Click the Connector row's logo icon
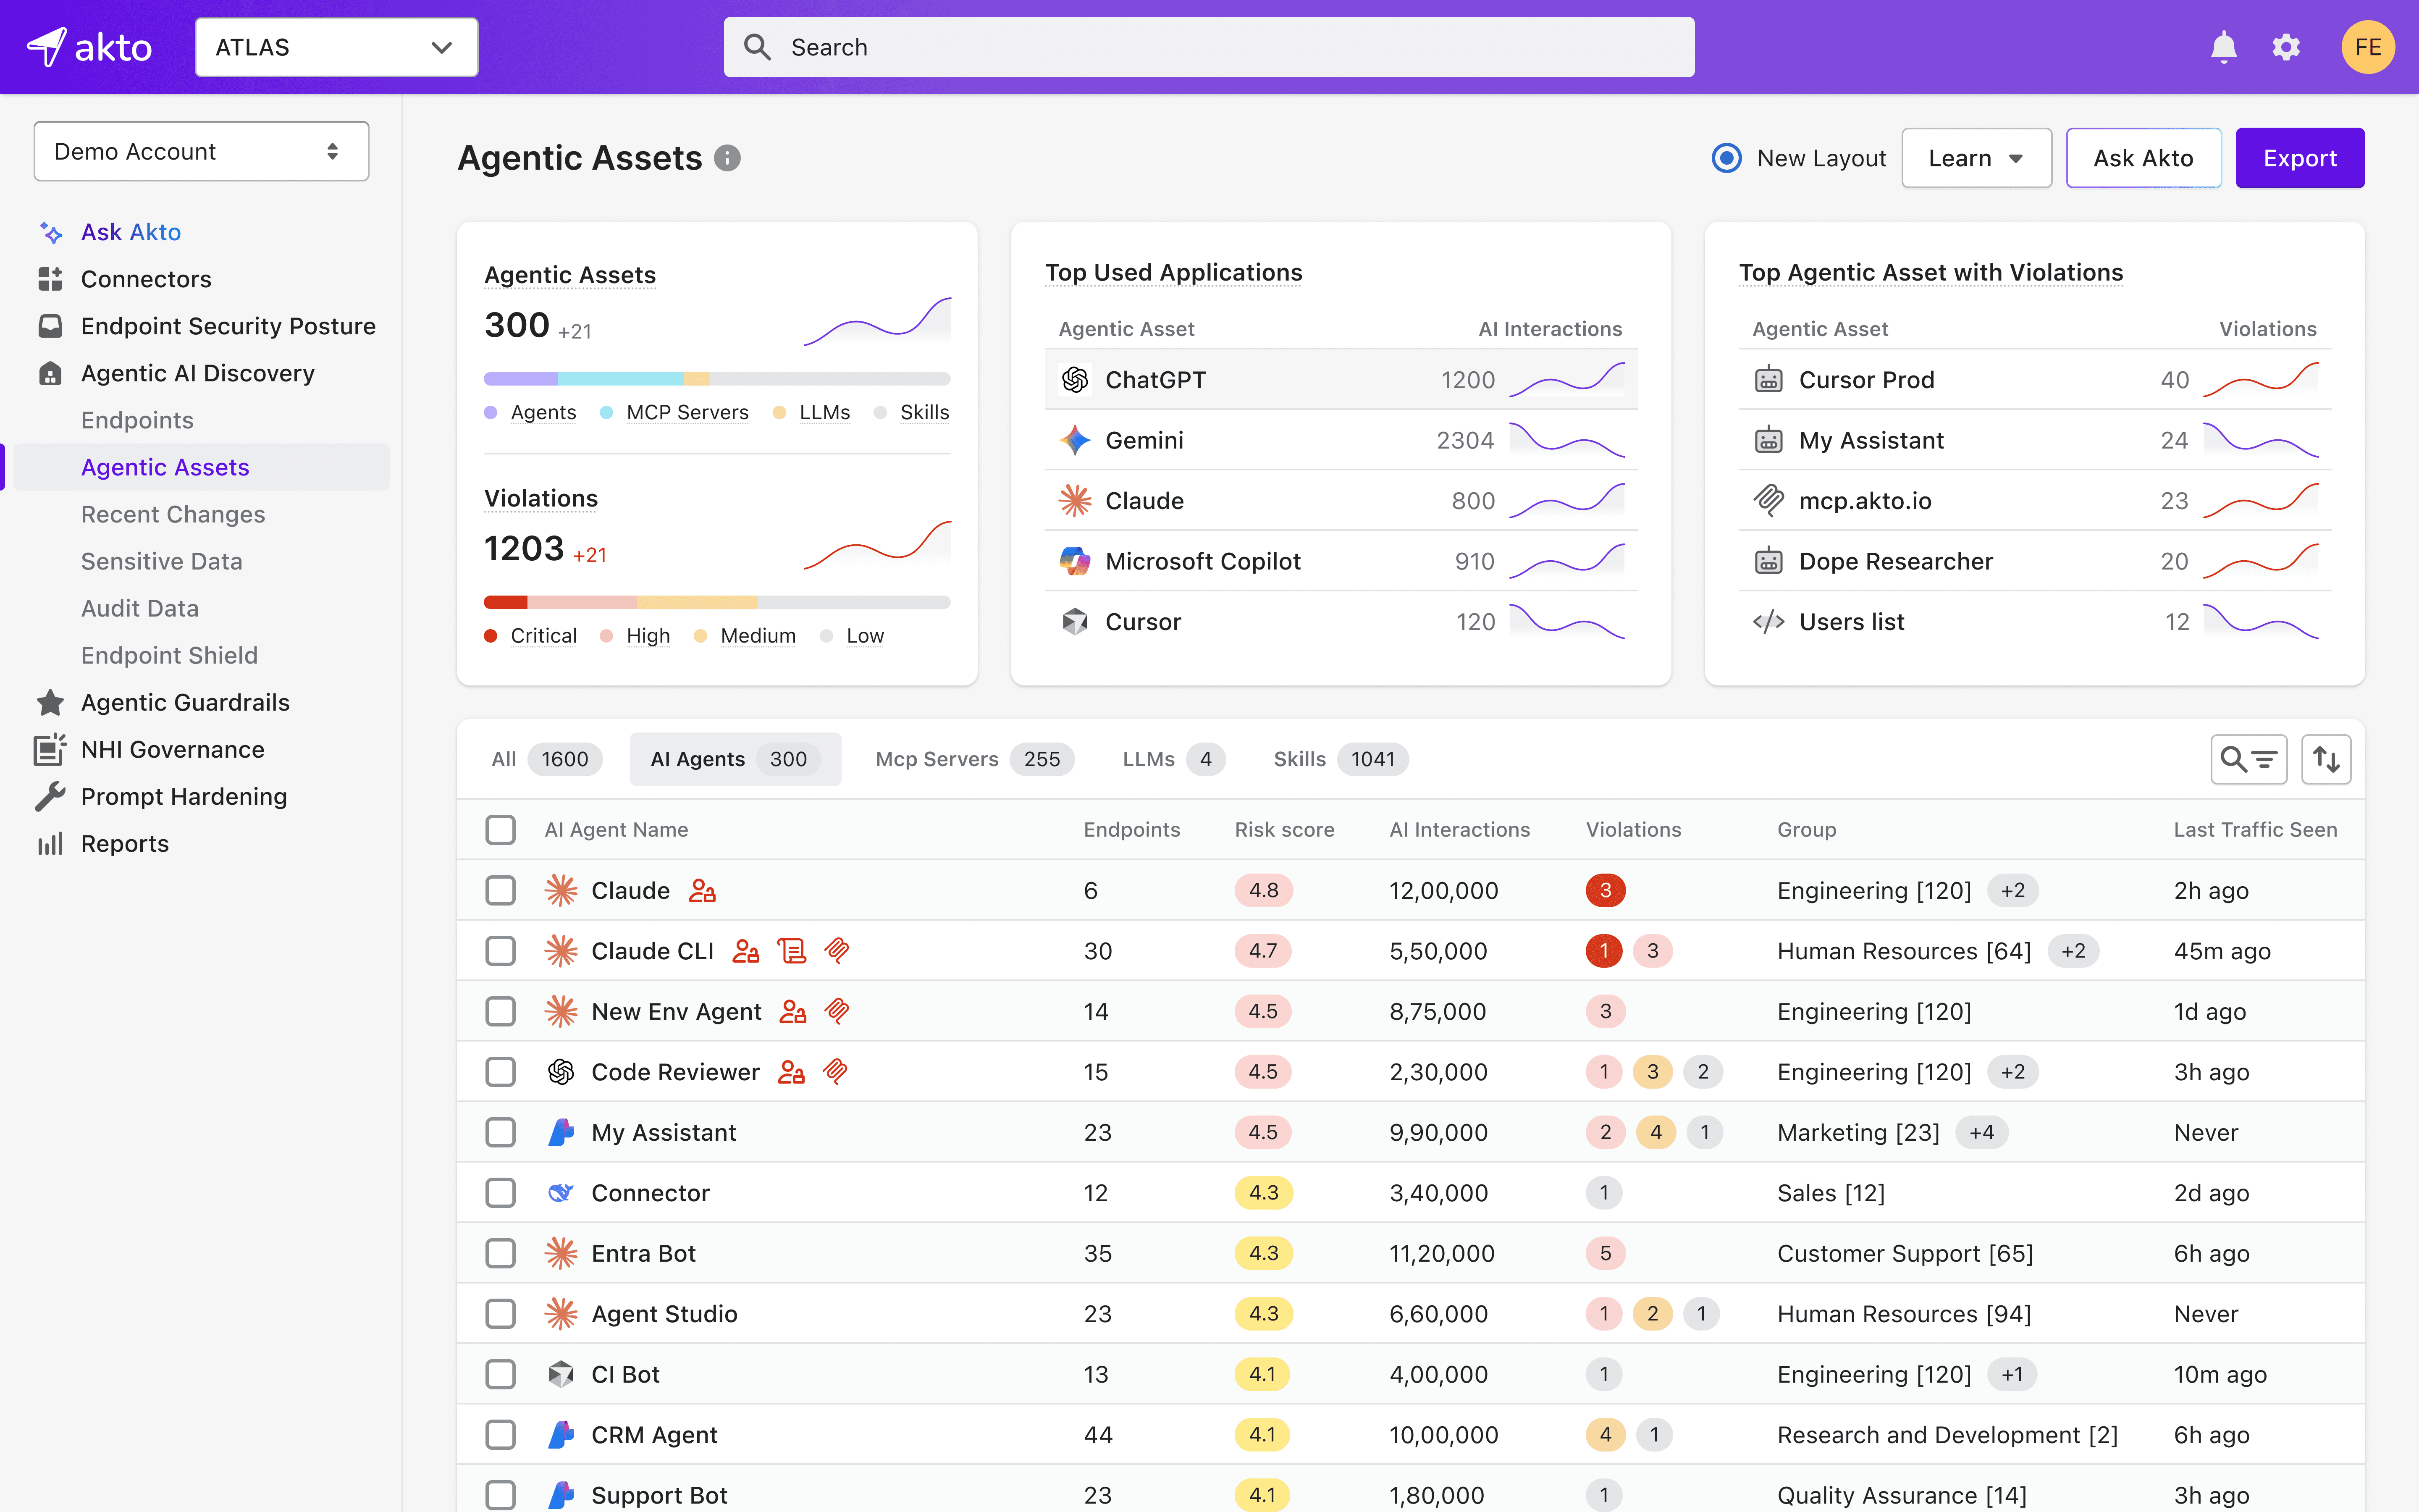 coord(561,1193)
